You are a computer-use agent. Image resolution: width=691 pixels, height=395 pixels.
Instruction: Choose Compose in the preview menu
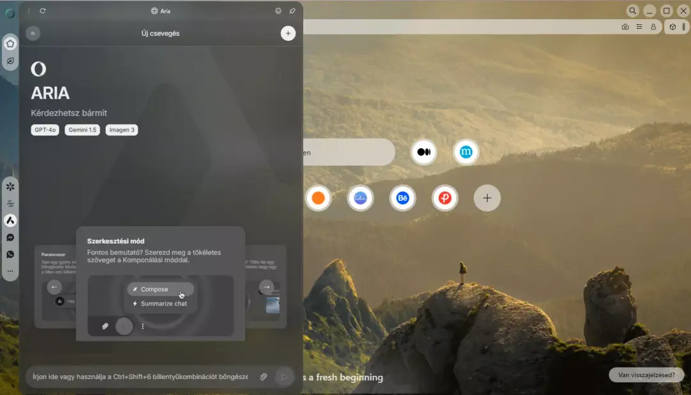coord(161,290)
